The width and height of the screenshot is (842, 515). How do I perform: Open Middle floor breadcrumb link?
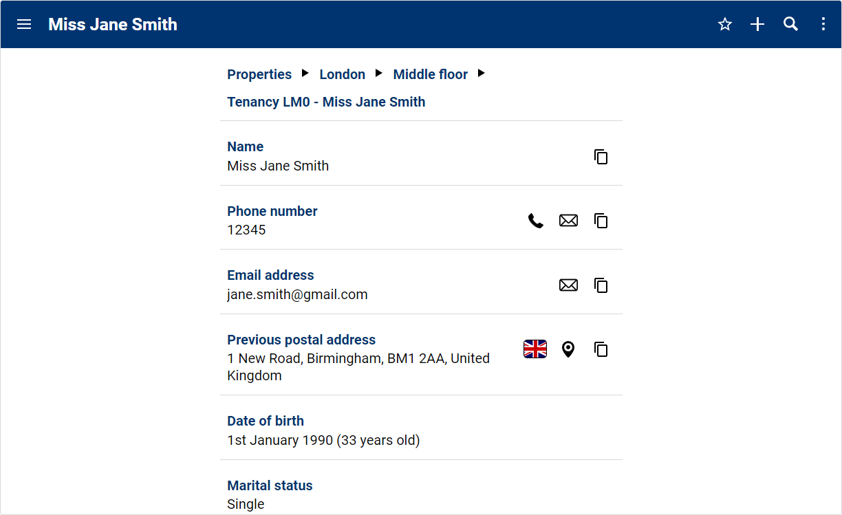coord(430,74)
